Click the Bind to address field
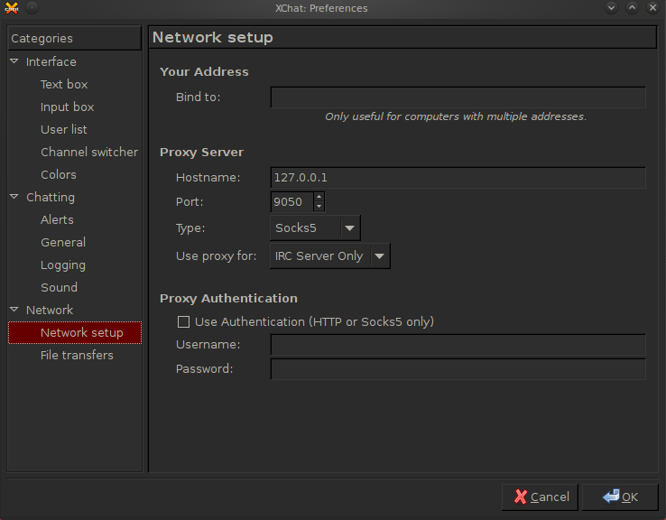Viewport: 666px width, 520px height. coord(458,97)
